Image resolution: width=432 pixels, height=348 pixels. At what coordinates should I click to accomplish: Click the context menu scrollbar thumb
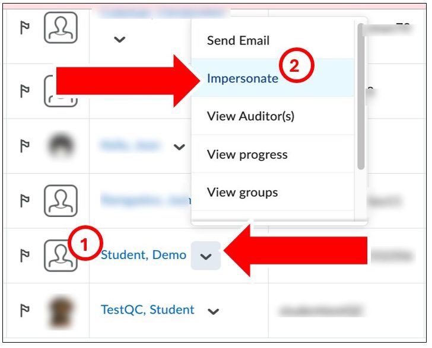pyautogui.click(x=361, y=96)
